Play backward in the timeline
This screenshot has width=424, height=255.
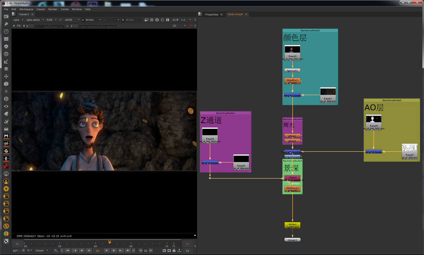[x=89, y=251]
